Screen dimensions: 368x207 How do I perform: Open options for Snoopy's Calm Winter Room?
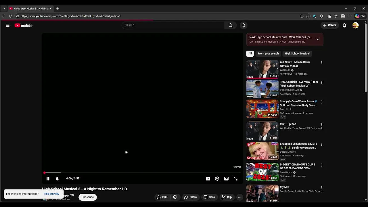coord(322,102)
